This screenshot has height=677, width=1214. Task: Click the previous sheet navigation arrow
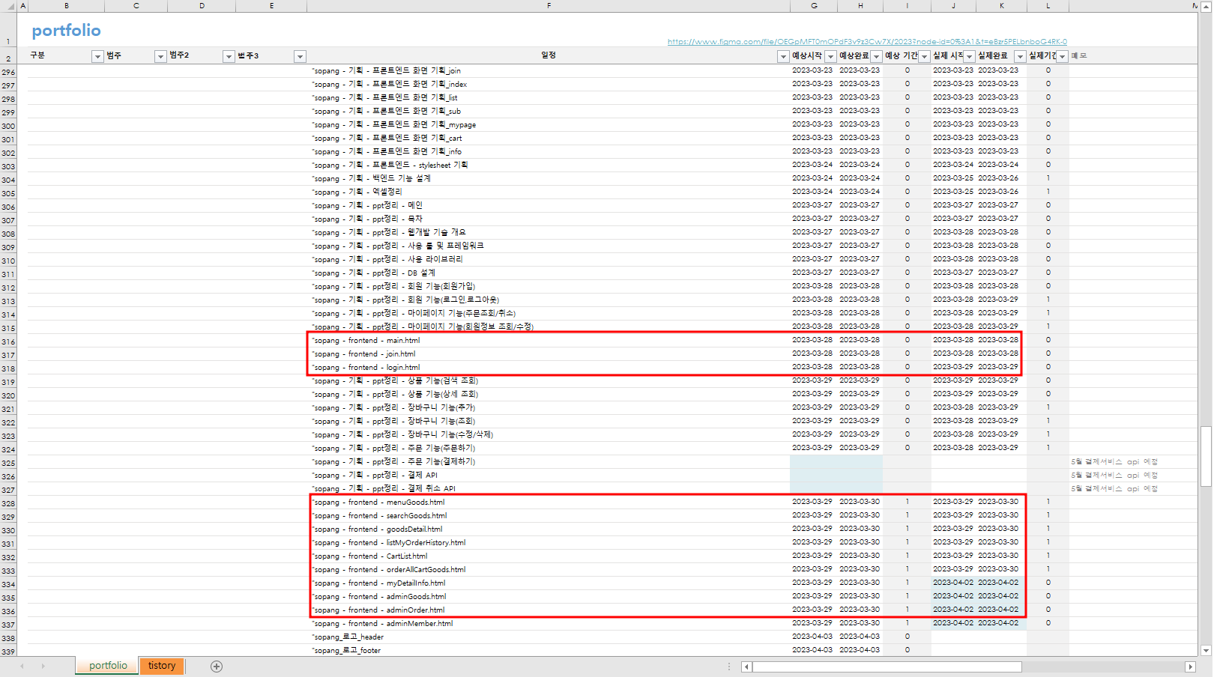22,666
